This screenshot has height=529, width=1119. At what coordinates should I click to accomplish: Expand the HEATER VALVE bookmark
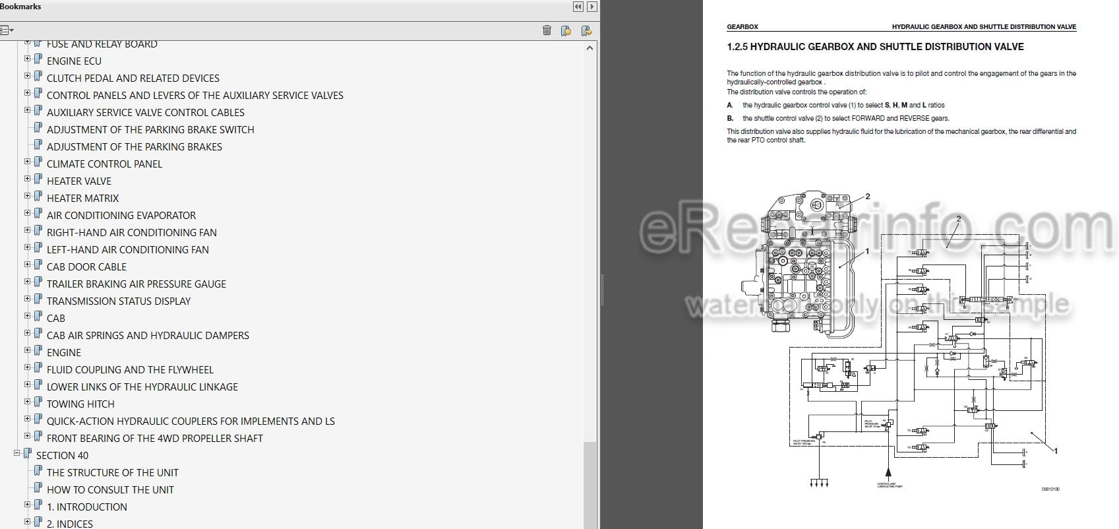28,179
